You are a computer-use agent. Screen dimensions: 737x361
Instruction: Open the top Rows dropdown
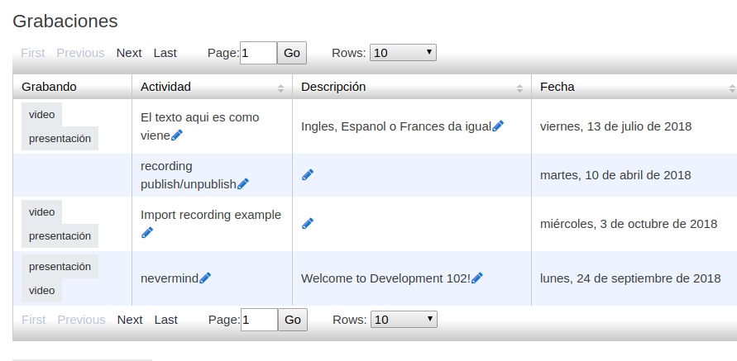(x=403, y=53)
